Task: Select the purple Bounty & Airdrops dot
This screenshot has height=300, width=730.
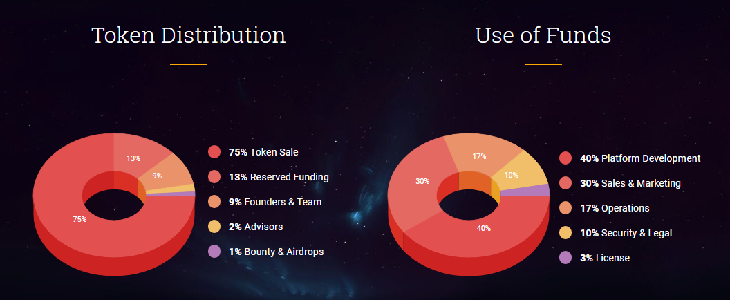Action: point(214,252)
